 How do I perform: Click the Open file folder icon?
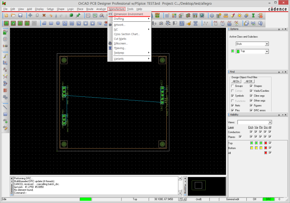(x=13, y=16)
